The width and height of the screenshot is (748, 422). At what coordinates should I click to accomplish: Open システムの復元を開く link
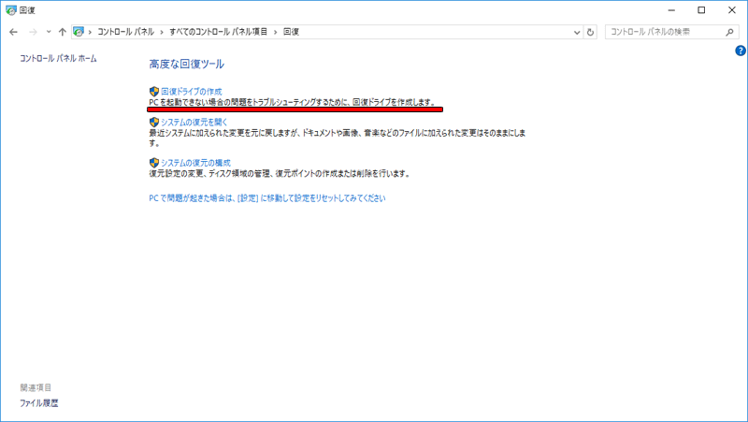click(194, 123)
